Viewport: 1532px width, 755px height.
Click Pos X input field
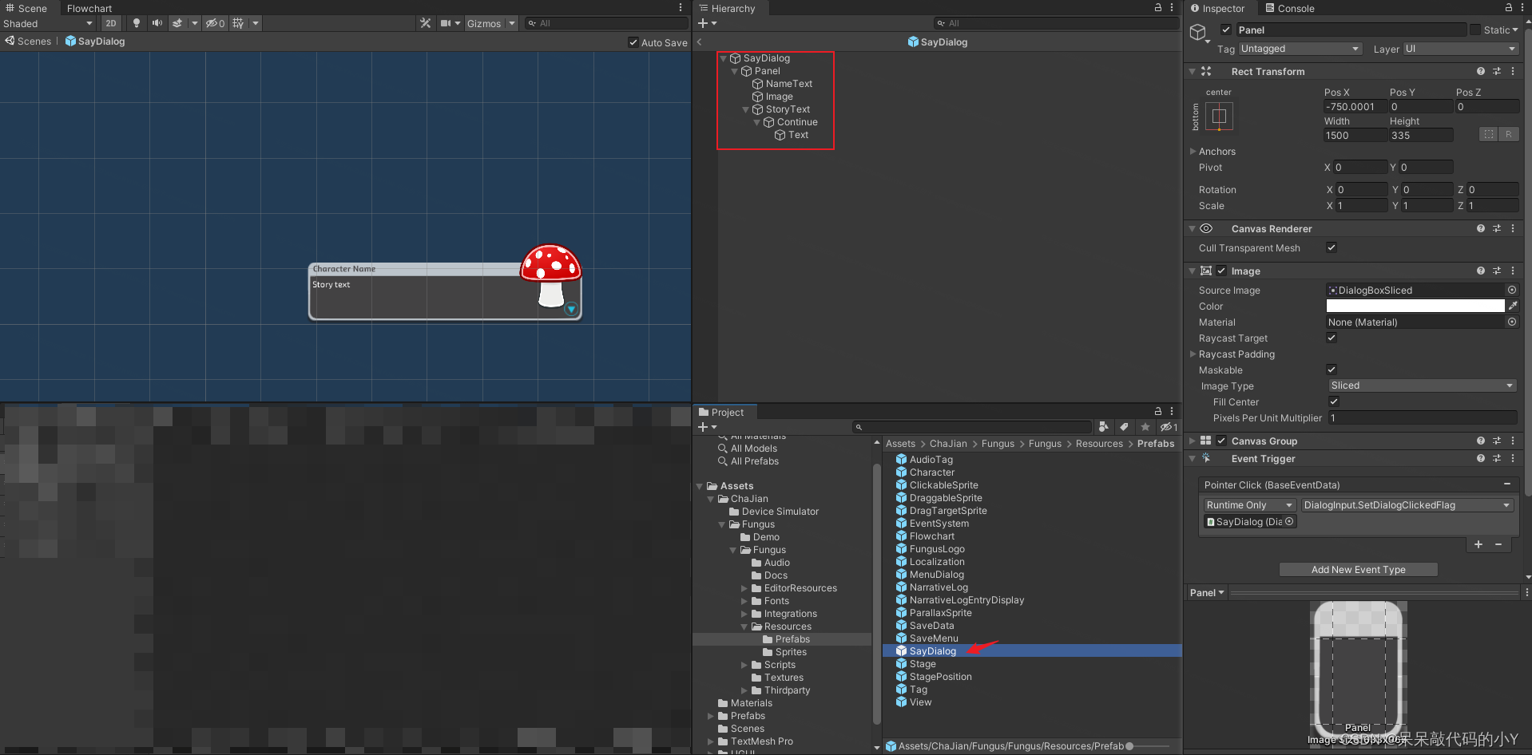tap(1355, 106)
